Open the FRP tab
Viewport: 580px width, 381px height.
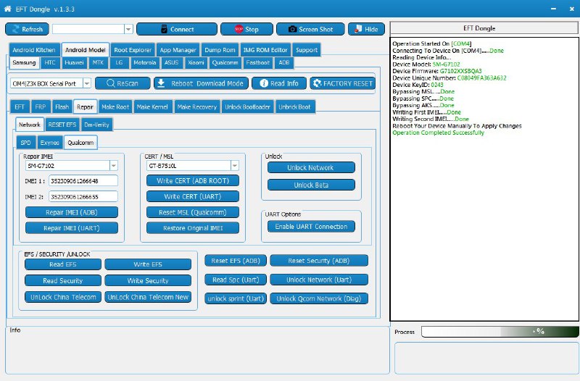[41, 106]
